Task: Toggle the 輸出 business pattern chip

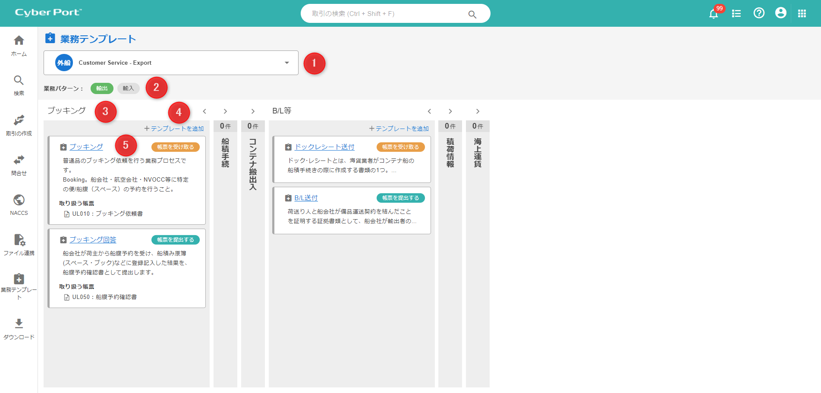Action: coord(102,88)
